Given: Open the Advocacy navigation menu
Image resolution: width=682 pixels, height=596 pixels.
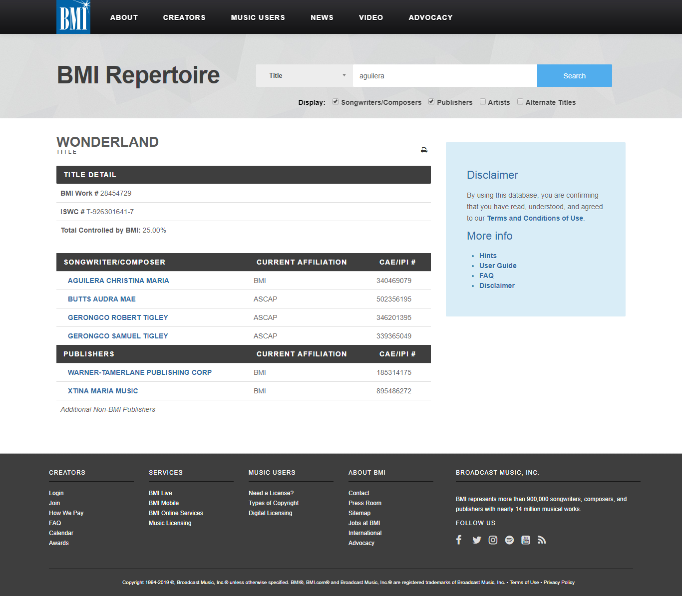Looking at the screenshot, I should click(x=430, y=17).
